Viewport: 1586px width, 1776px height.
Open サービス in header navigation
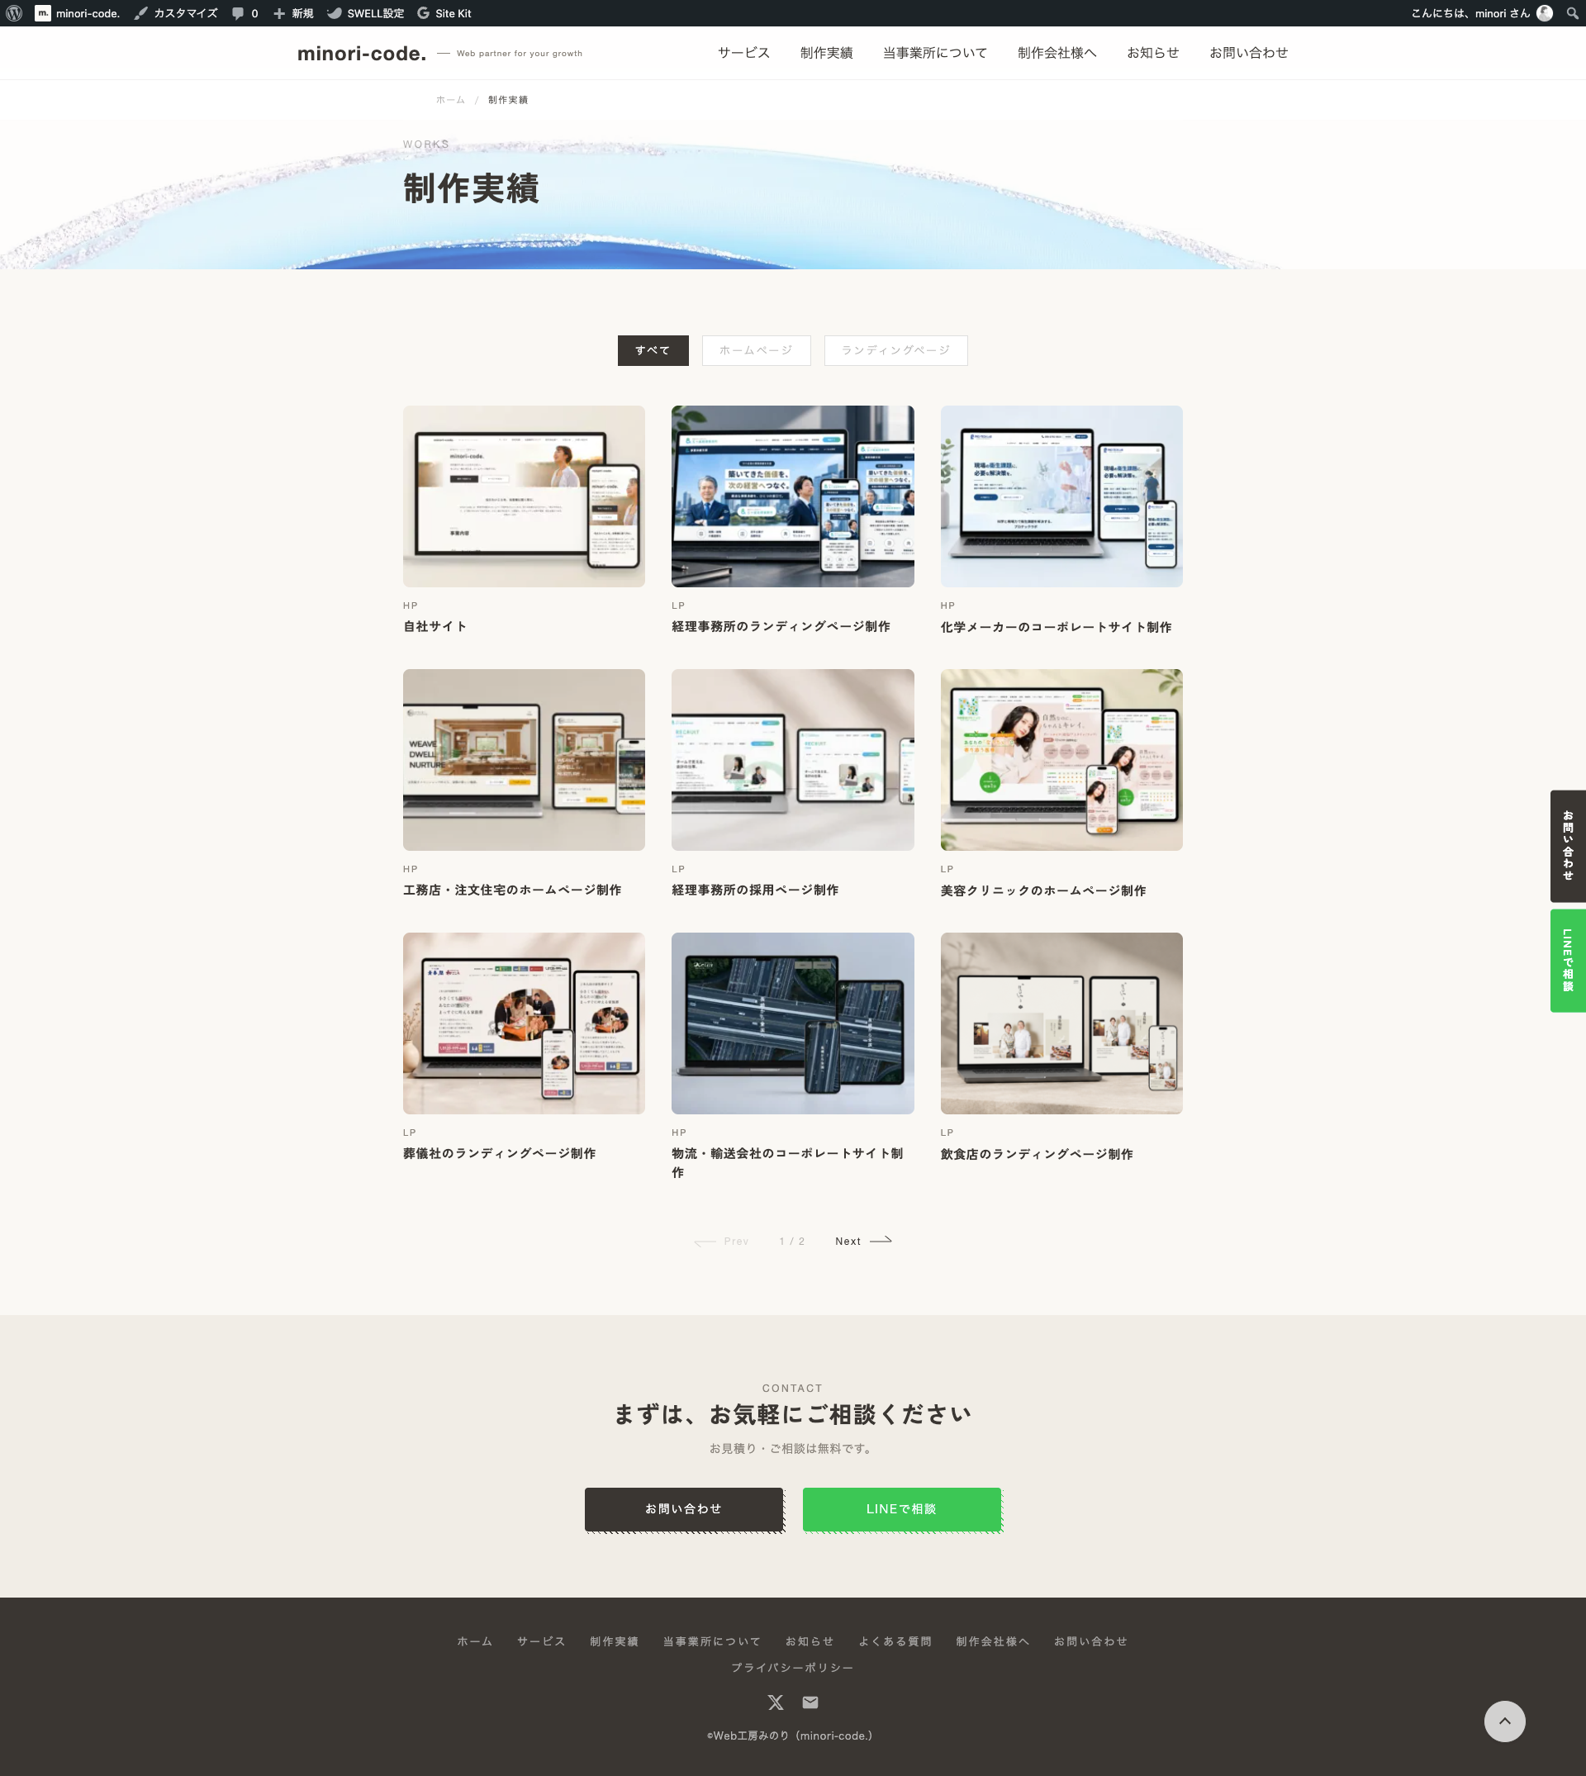click(x=744, y=53)
